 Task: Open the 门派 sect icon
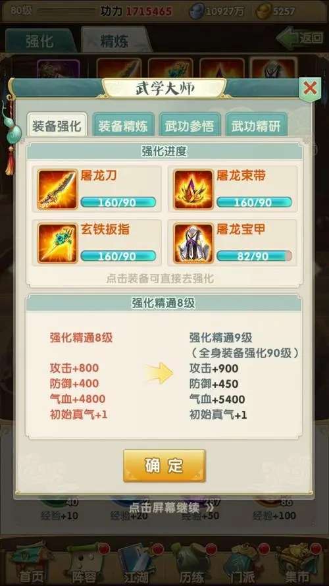(244, 564)
